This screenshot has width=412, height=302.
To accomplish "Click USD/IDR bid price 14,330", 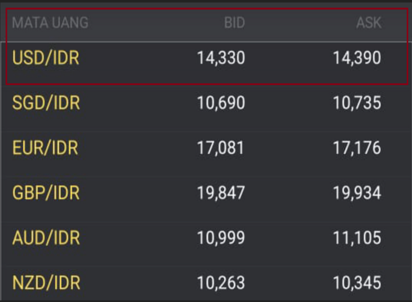I will [221, 58].
